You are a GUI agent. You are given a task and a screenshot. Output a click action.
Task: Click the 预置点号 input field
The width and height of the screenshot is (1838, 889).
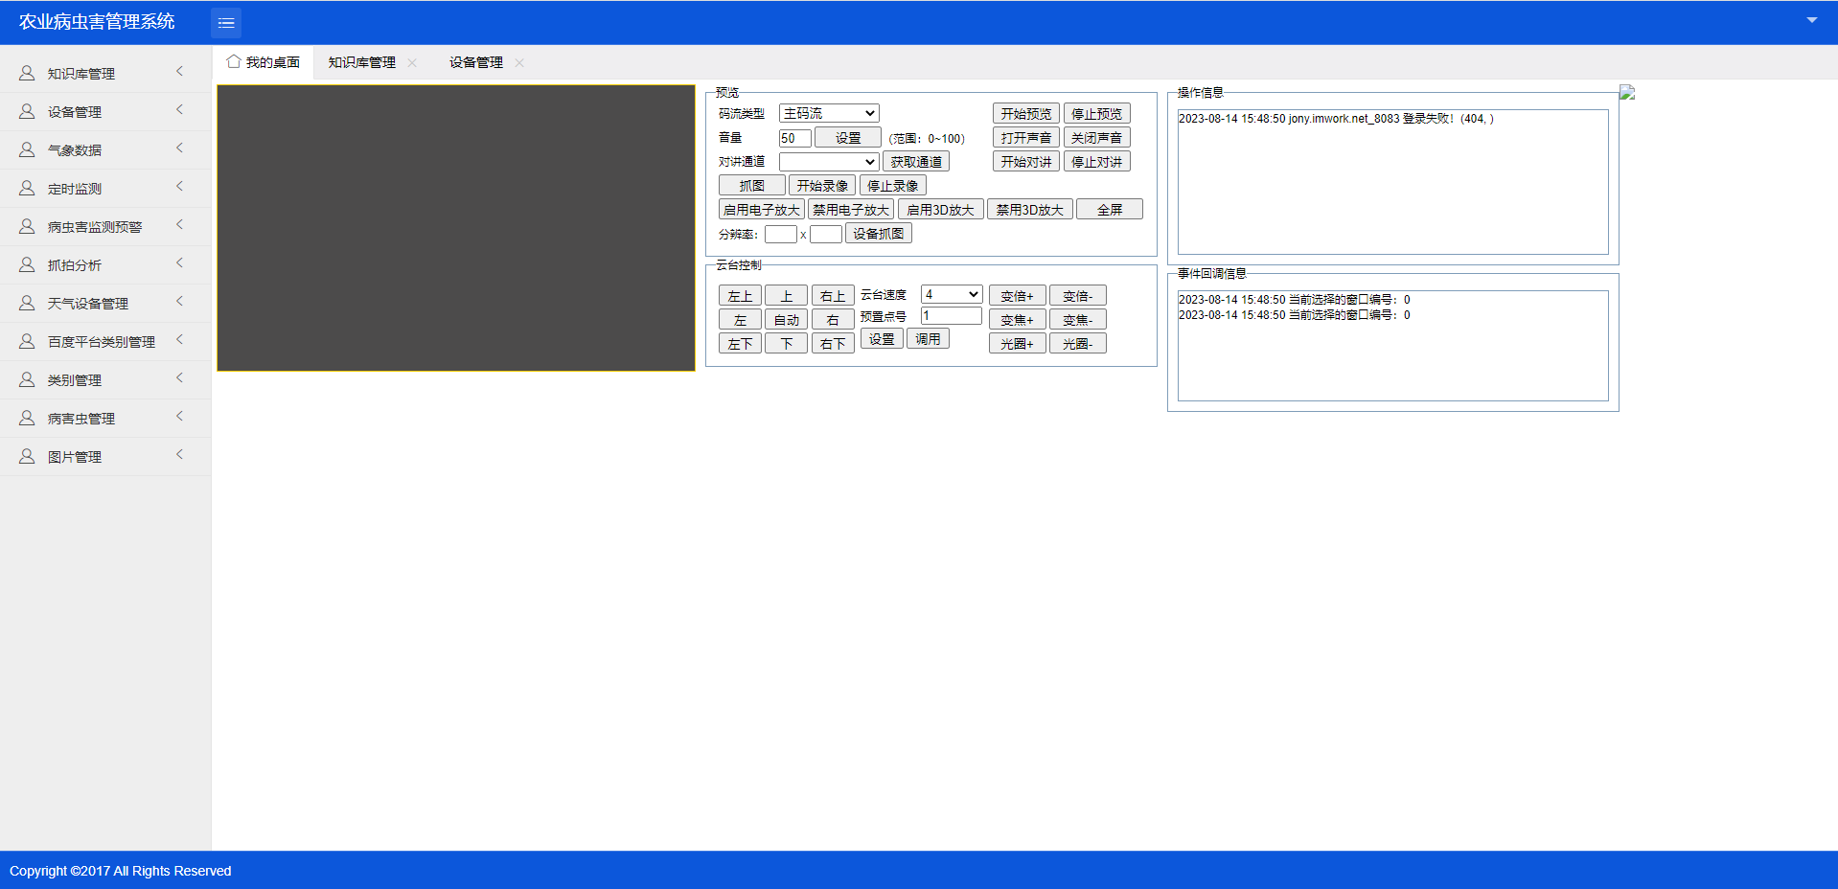tap(951, 315)
